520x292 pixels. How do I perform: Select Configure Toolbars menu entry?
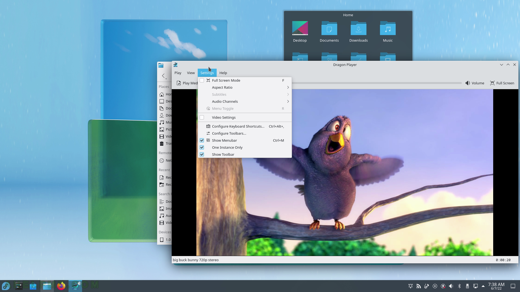[x=245, y=133]
